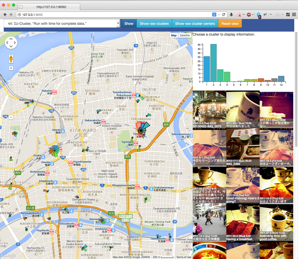This screenshot has height=259, width=298.
Task: Switch map to Satellite view
Action: pyautogui.click(x=185, y=35)
